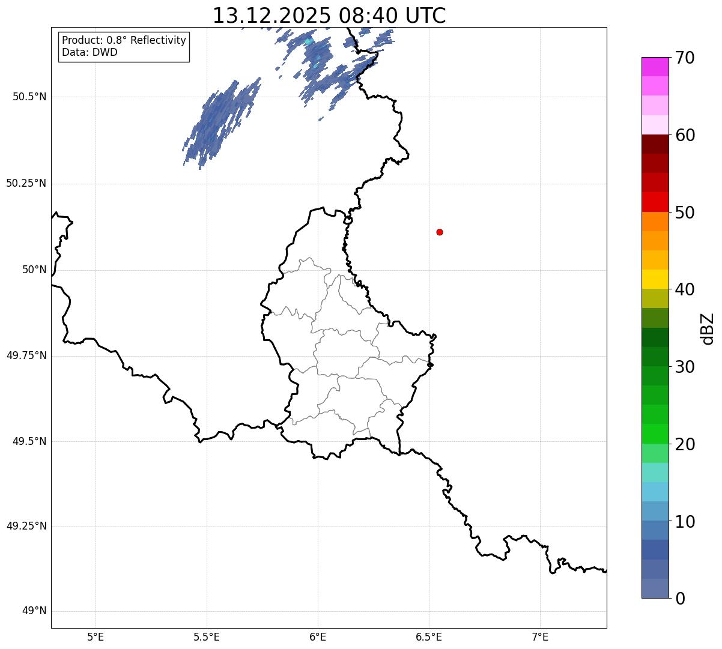
Task: Click the title text 13.12.2025 08:40 UTC
Action: coord(329,16)
